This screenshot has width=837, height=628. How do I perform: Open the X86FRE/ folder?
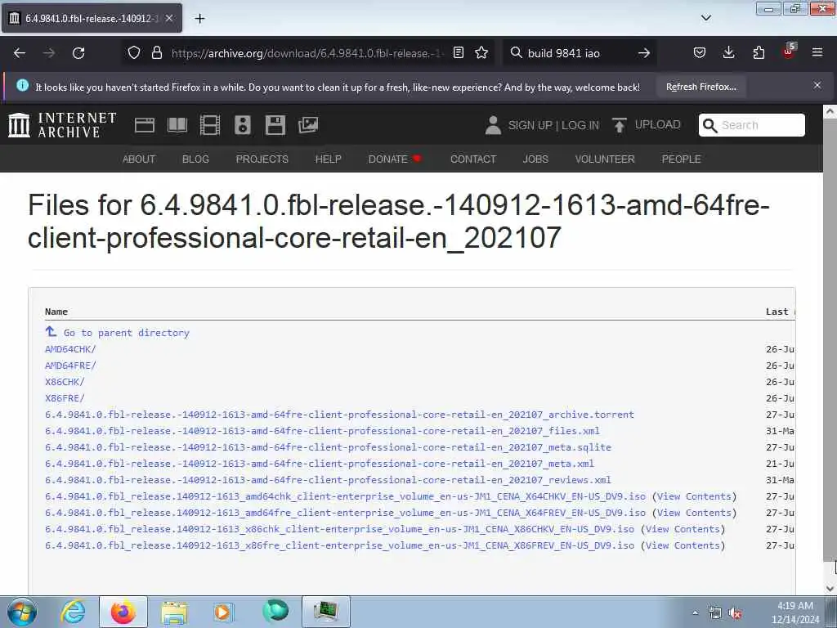point(65,398)
